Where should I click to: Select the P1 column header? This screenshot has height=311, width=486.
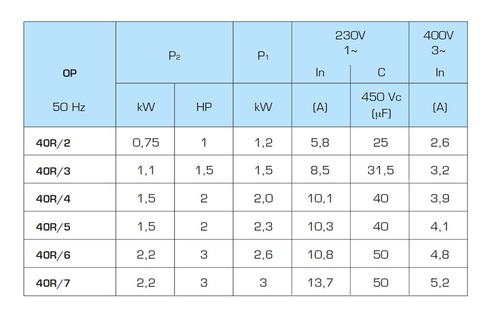262,56
